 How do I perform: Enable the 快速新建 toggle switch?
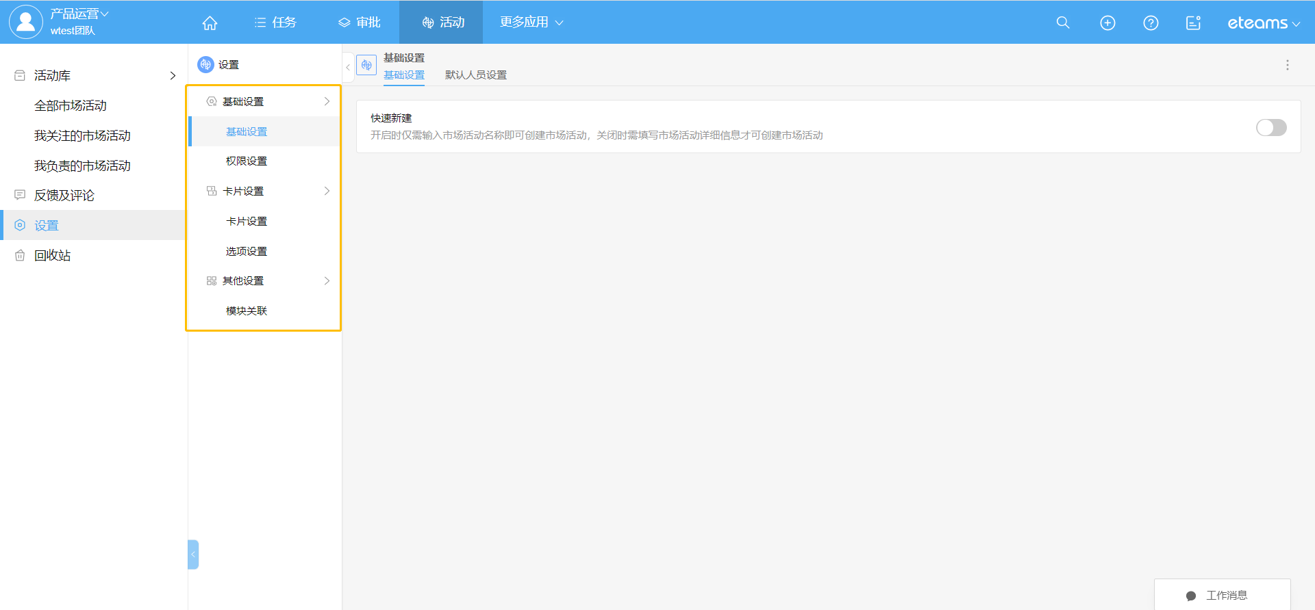pos(1270,127)
